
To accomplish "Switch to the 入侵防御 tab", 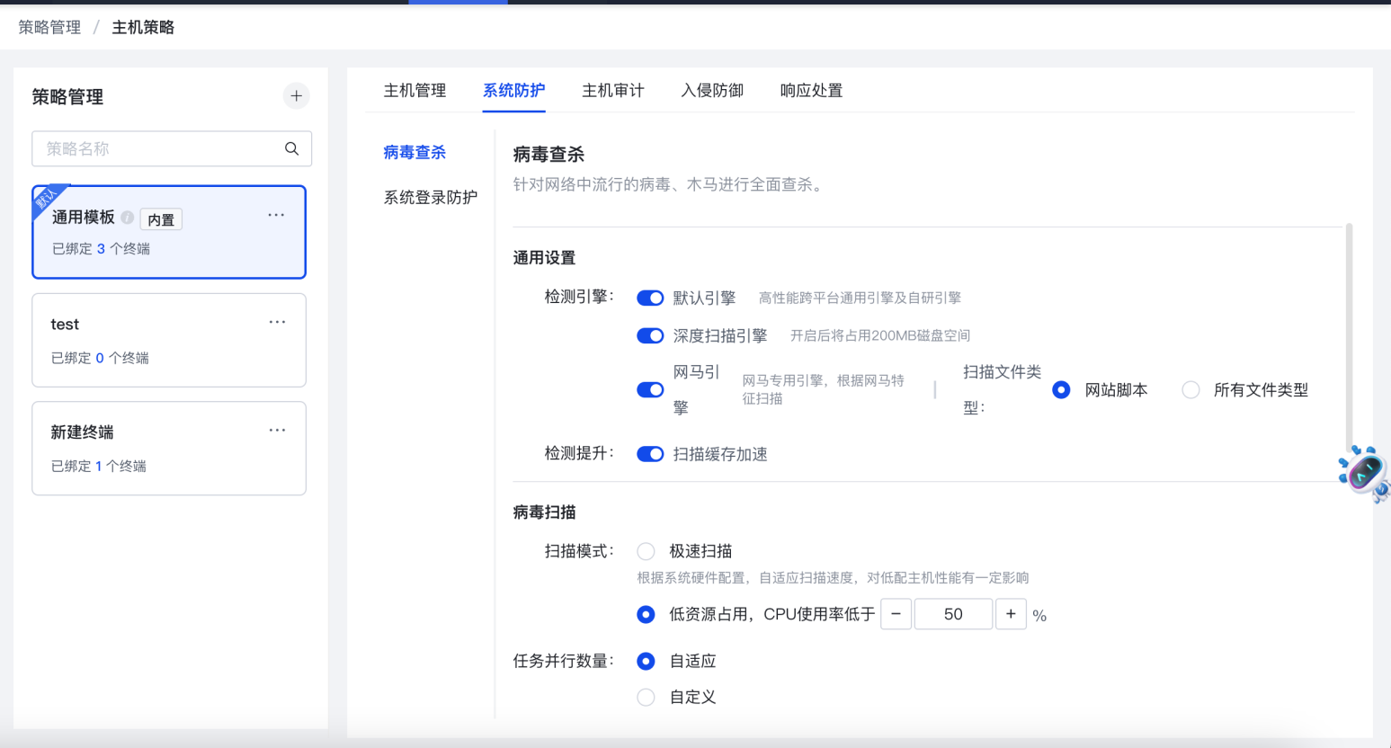I will (x=711, y=91).
